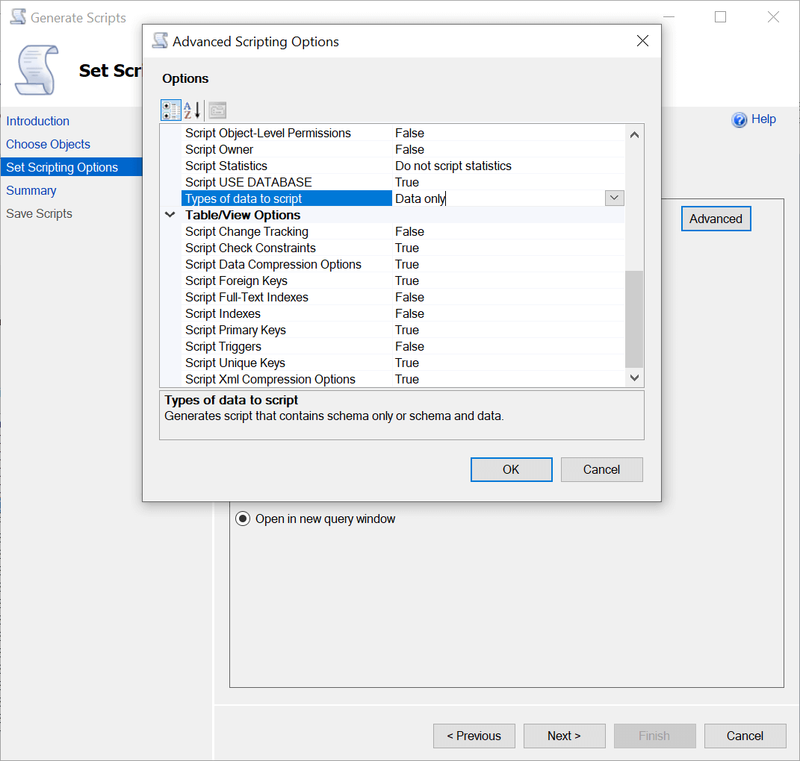Click the Advanced Scripting Options dialog icon
800x761 pixels.
159,41
